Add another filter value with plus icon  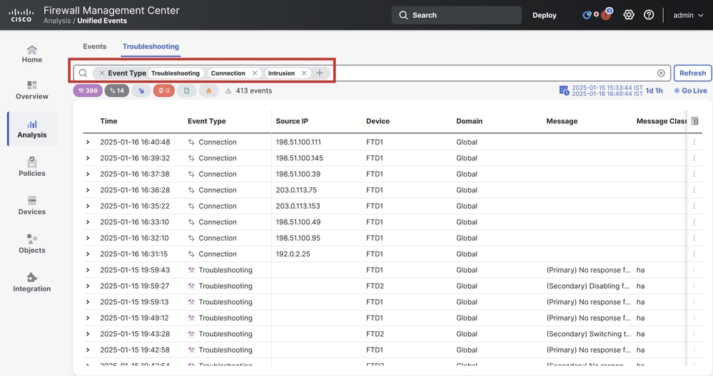320,73
